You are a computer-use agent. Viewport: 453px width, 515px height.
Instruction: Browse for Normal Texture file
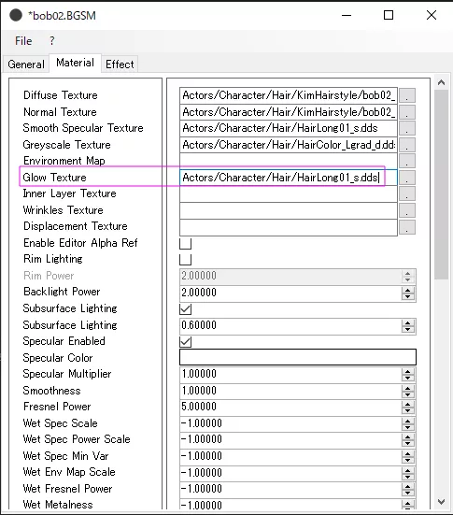(x=407, y=112)
